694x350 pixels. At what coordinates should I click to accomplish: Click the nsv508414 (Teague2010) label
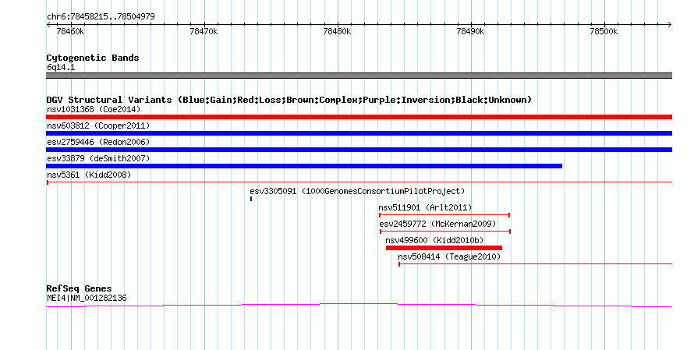pyautogui.click(x=449, y=256)
